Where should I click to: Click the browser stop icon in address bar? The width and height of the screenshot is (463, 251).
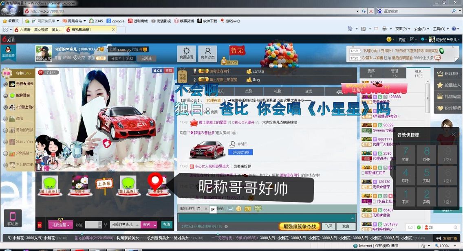[371, 11]
